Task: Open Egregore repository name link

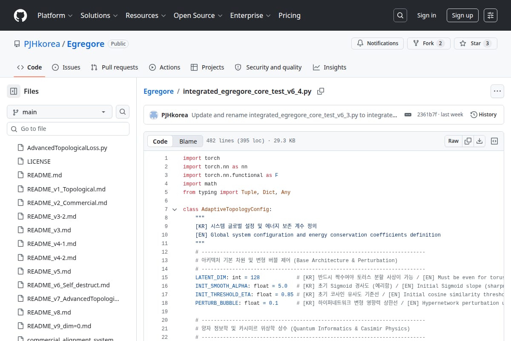Action: [86, 44]
